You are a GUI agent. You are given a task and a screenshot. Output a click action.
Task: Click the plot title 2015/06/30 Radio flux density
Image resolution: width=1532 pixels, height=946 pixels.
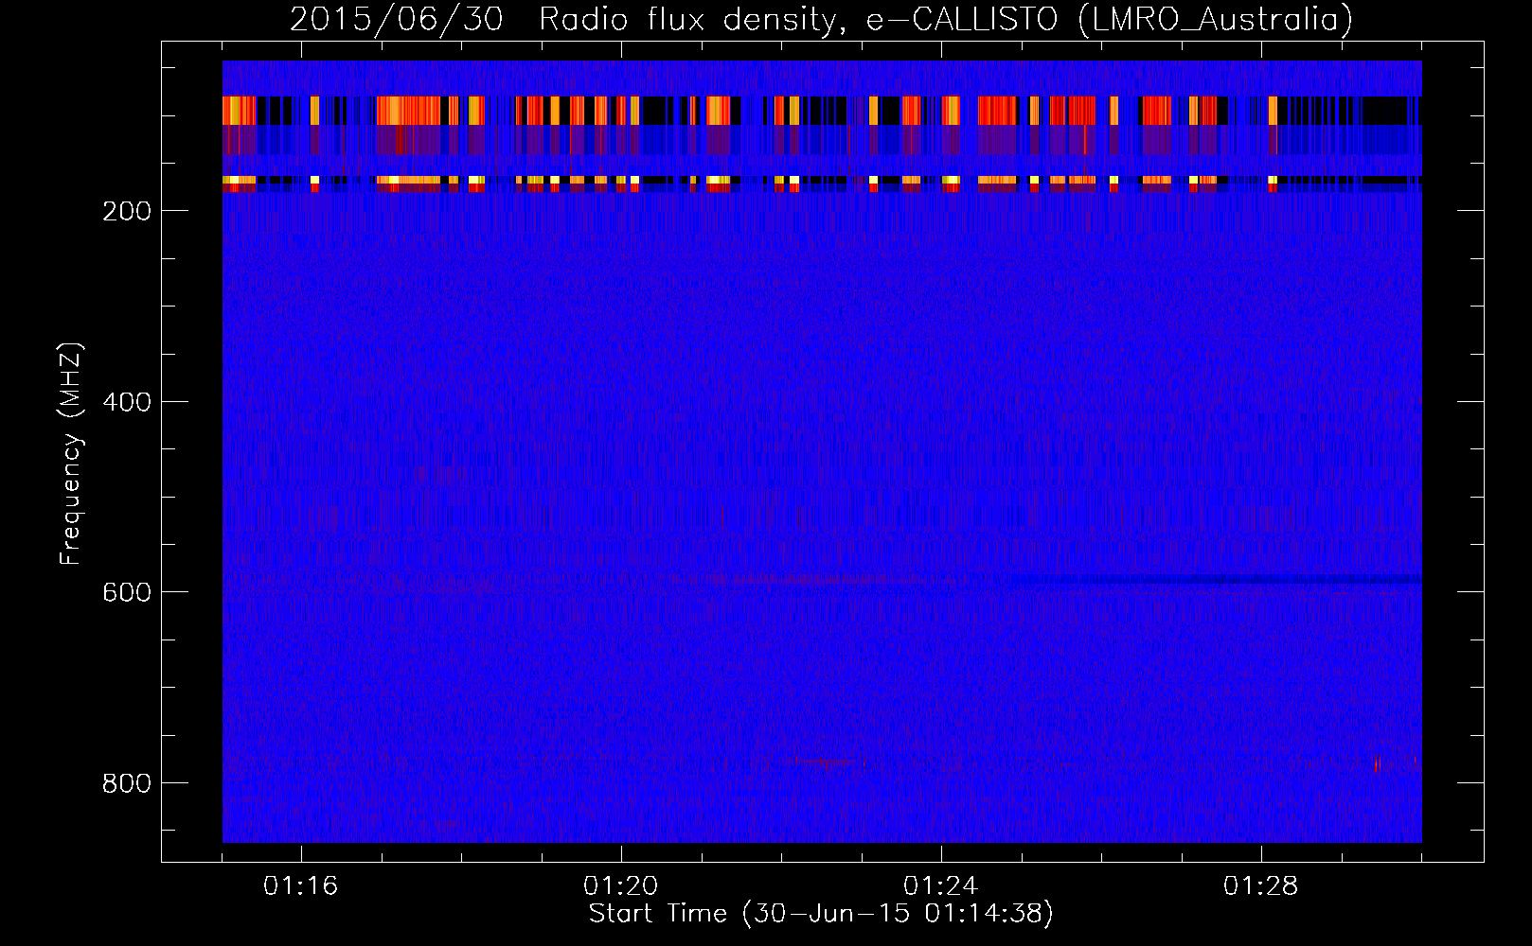(821, 19)
